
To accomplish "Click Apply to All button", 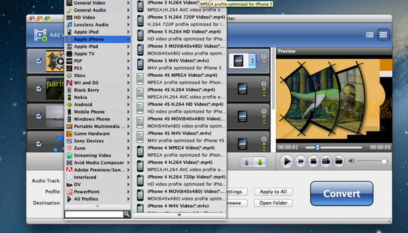I will pos(273,192).
